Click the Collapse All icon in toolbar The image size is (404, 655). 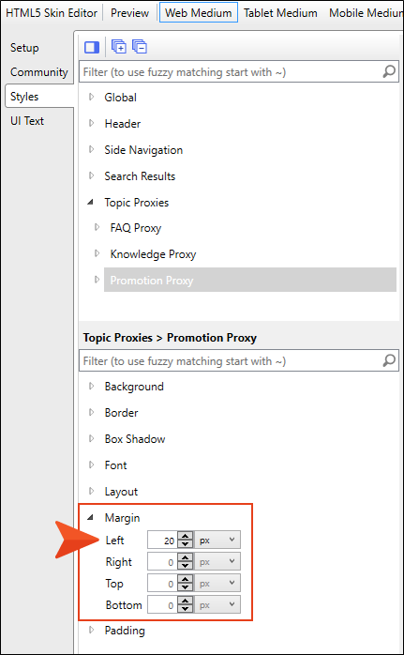[140, 47]
